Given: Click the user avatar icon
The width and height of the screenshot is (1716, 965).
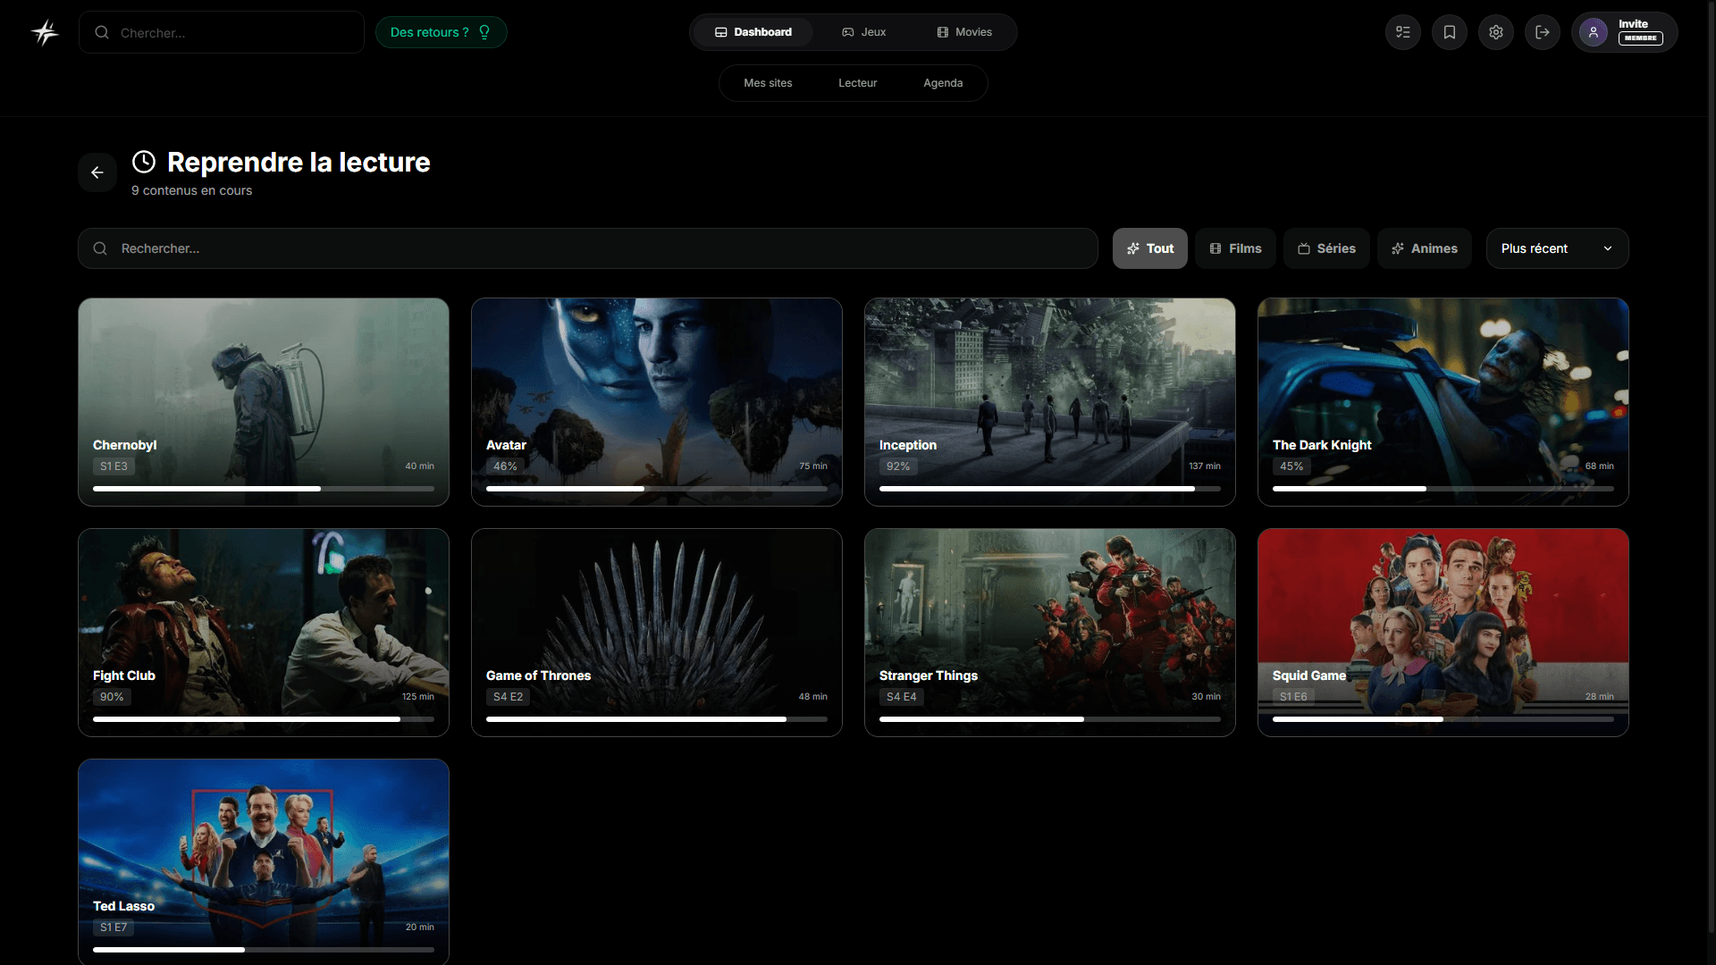Looking at the screenshot, I should coord(1593,32).
